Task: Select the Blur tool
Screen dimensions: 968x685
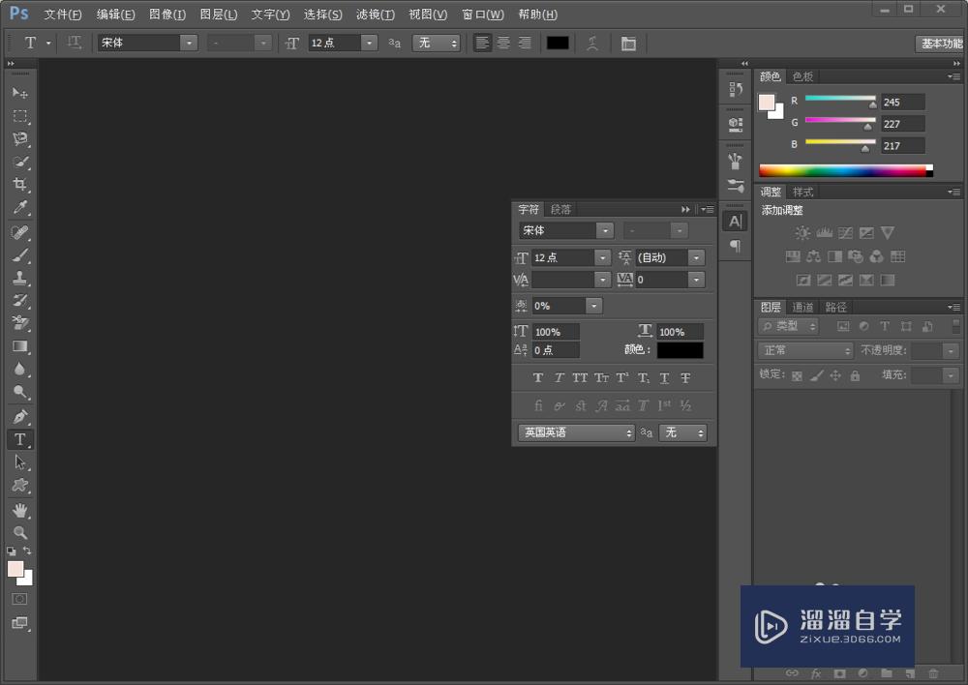Action: click(19, 369)
